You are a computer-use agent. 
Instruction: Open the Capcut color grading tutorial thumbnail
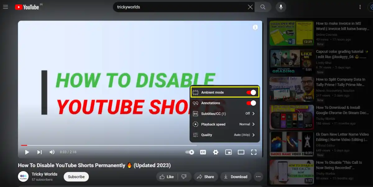coord(291,61)
